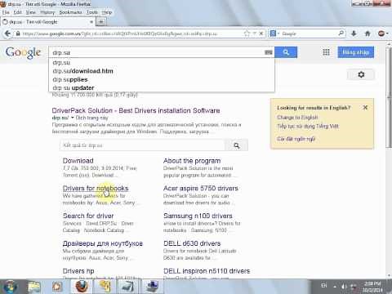392x294 pixels.
Task: Show hidden tray icons arrow
Action: click(x=335, y=286)
